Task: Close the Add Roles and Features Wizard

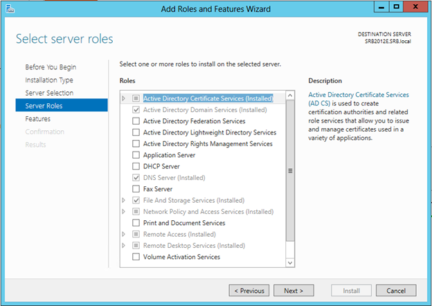Action: [415, 7]
